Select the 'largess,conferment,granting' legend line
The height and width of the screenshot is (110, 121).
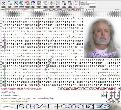(27, 98)
